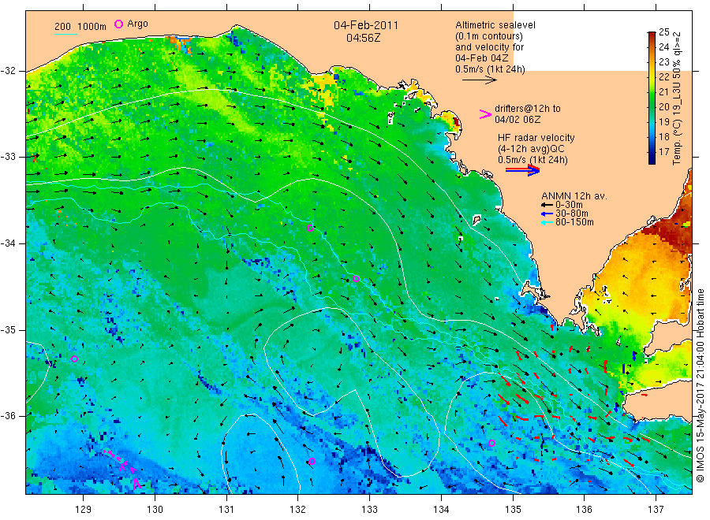Click the '04/02 06Z' drifter date text

click(518, 120)
